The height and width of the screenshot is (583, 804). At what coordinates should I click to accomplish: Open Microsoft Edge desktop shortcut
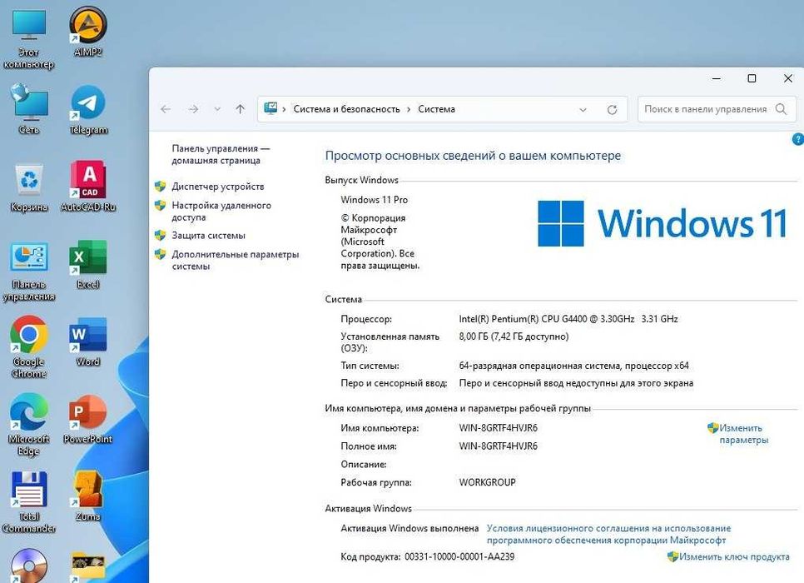coord(28,425)
